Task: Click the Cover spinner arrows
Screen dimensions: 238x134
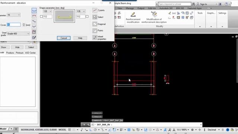Action: (24, 25)
